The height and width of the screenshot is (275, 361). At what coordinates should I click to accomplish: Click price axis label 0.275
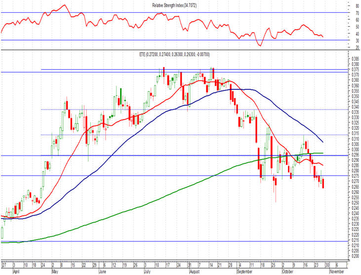(x=356, y=176)
